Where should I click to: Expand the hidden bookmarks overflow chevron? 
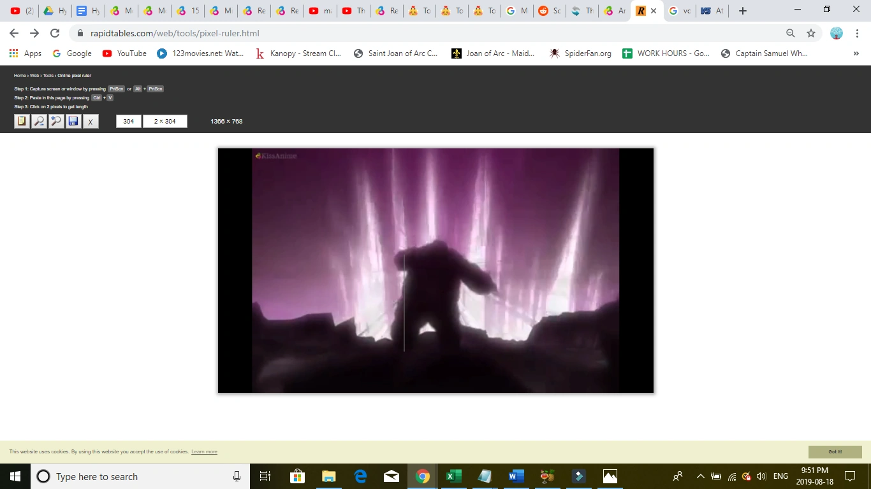(856, 53)
